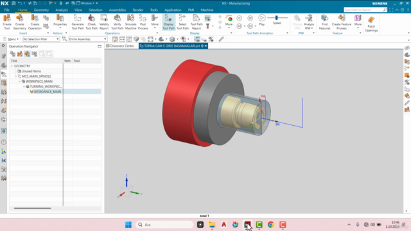411x231 pixels.
Task: Switch navigator to Machine Tool view
Action: point(20,54)
